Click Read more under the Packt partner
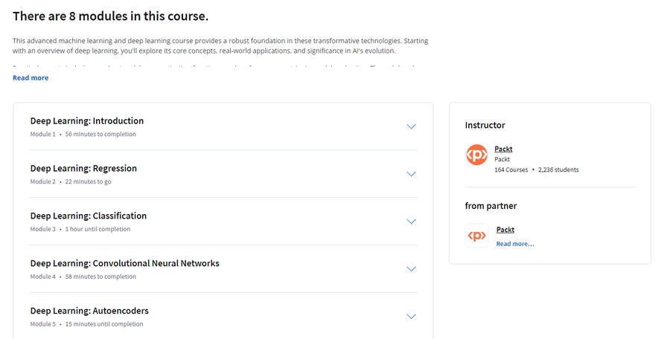Screen dimensions: 670x339 tap(515, 244)
